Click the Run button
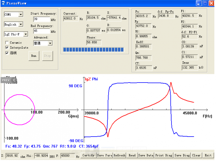216x161 pixels. pyautogui.click(x=34, y=56)
